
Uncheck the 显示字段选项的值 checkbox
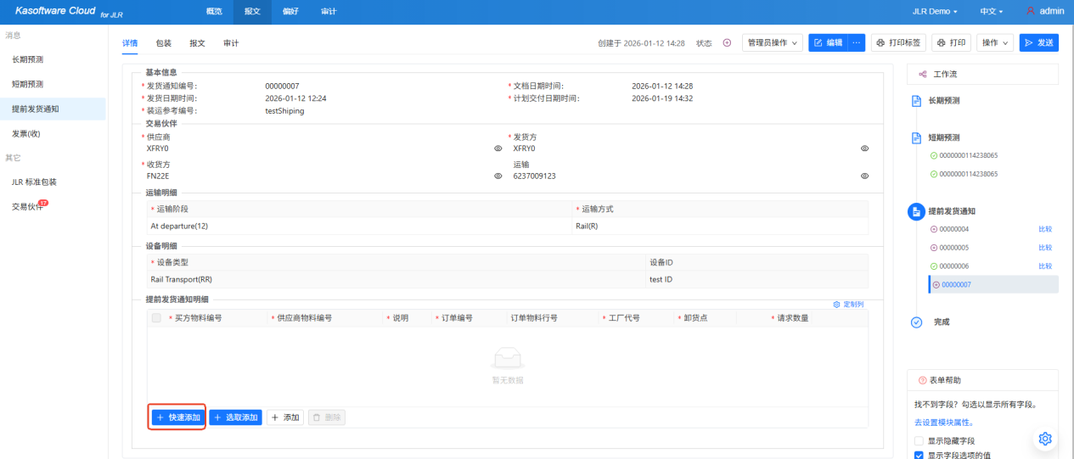(x=919, y=456)
